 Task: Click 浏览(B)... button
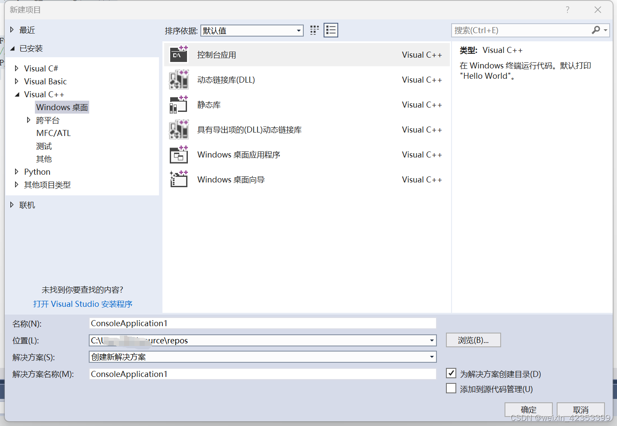point(474,340)
